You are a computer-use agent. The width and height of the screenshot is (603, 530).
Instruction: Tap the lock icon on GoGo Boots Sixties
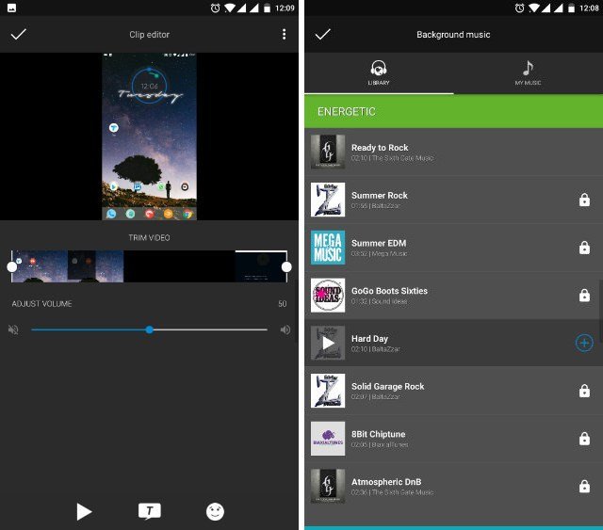pyautogui.click(x=584, y=296)
